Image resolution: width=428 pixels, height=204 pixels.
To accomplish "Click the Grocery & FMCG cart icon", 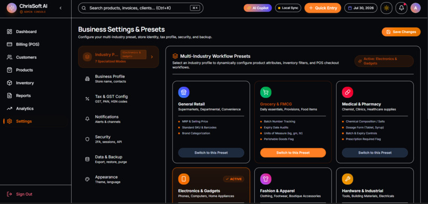I will pos(266,92).
